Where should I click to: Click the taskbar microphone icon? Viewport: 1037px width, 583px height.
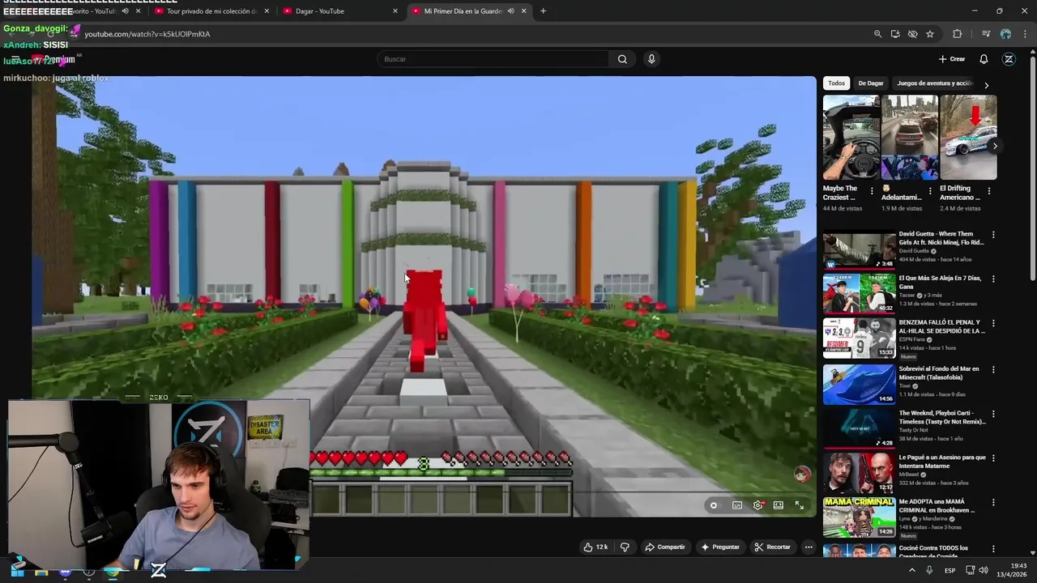point(929,571)
